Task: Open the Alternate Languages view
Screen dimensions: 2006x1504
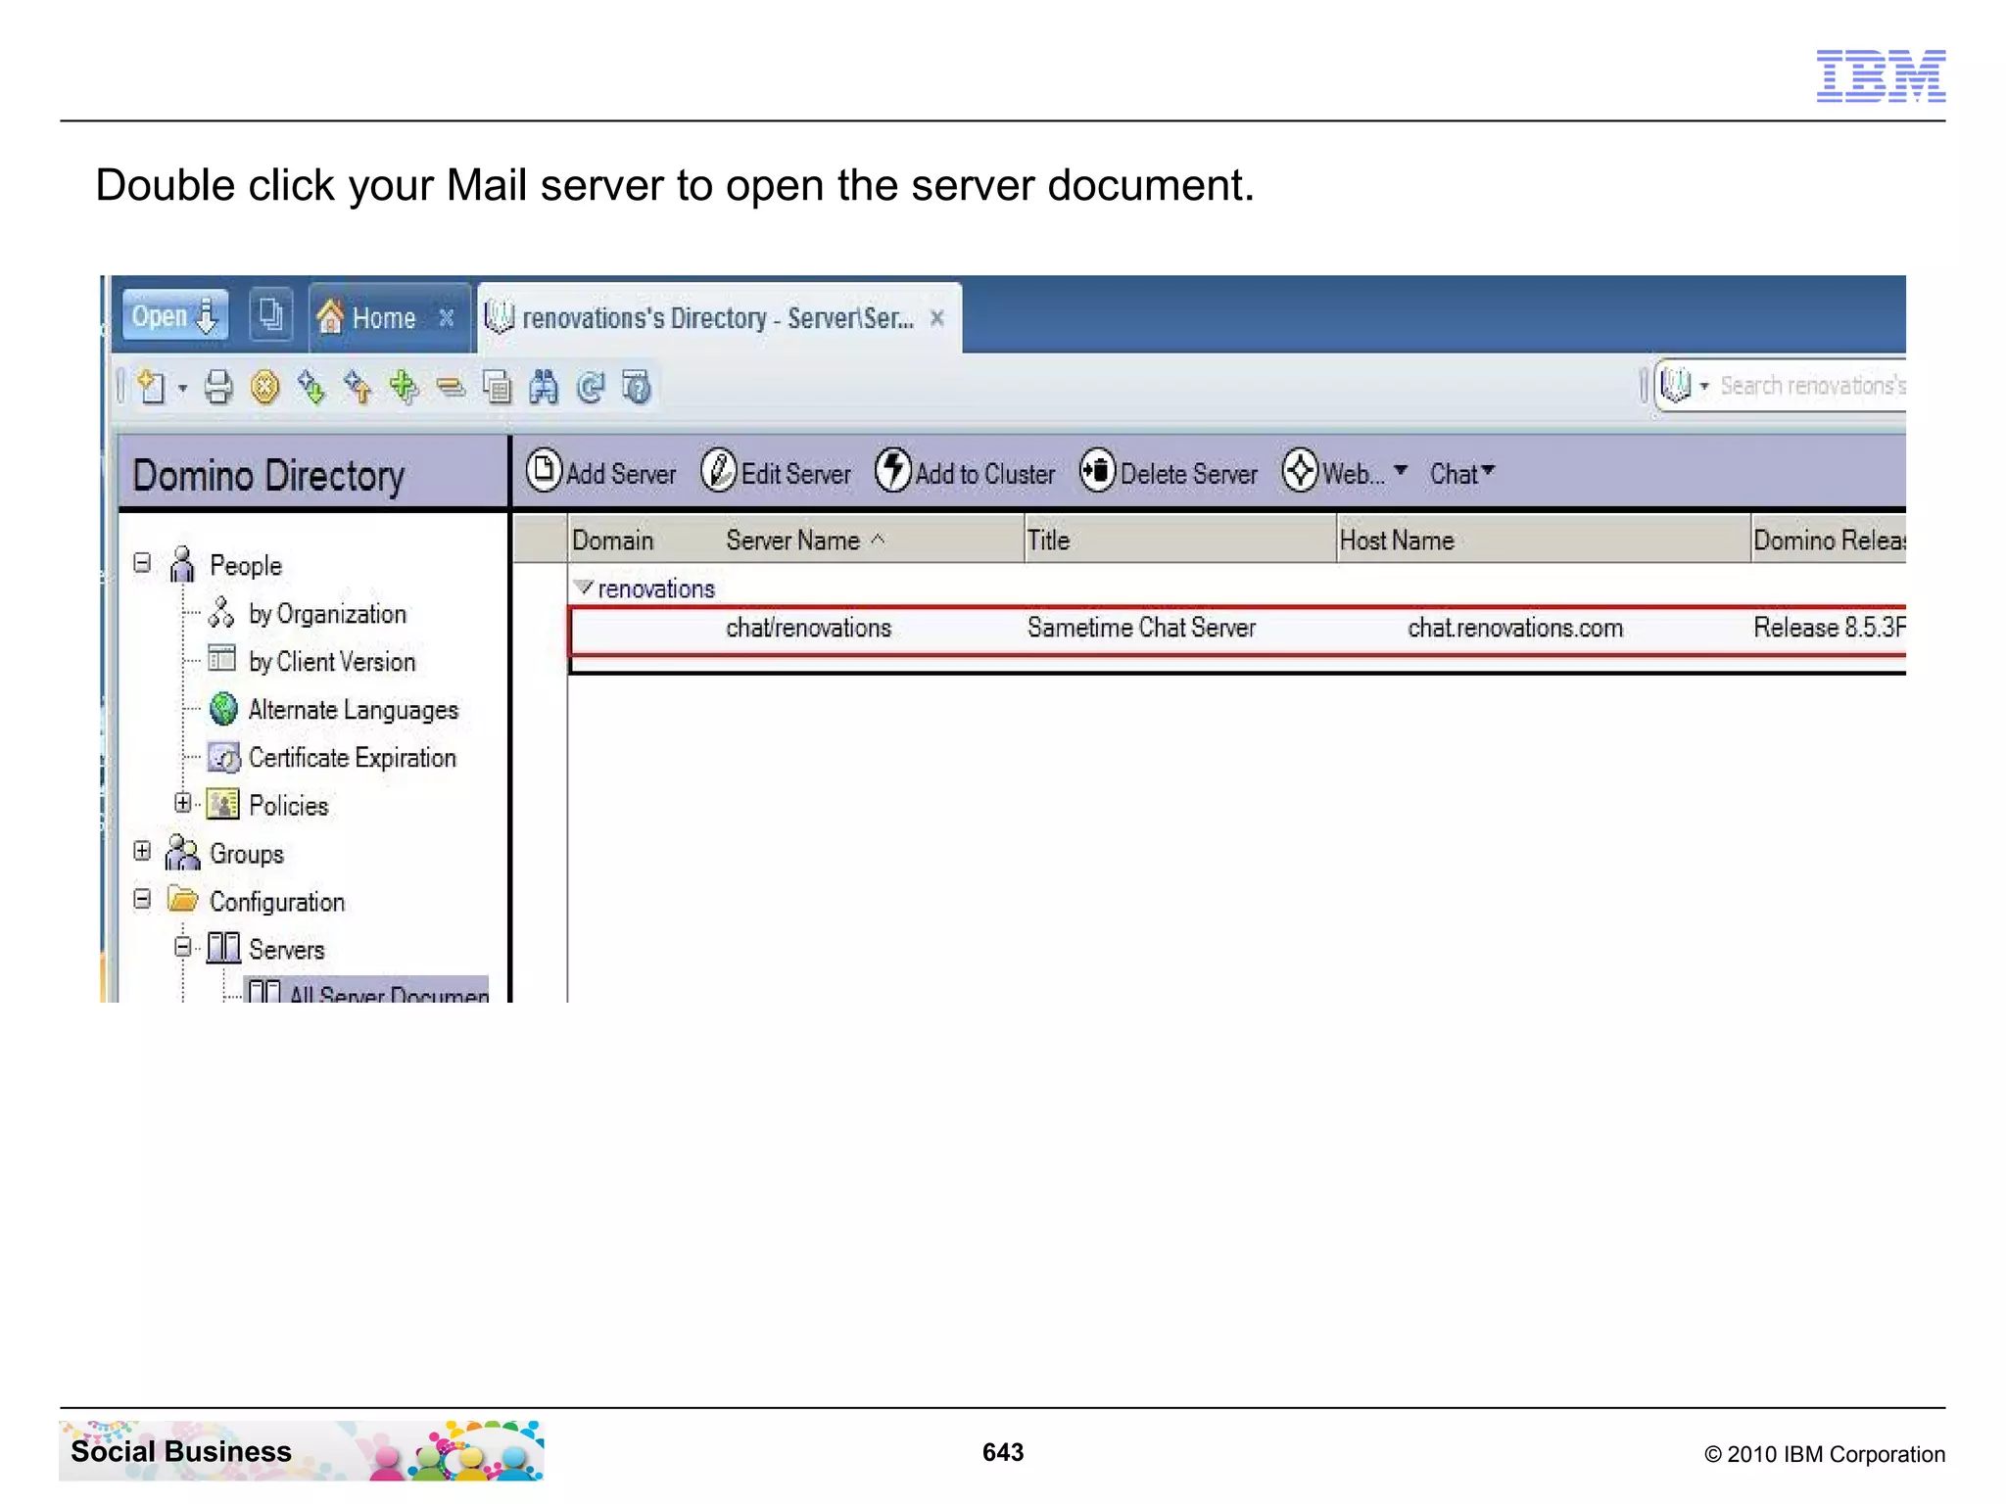Action: [x=354, y=710]
